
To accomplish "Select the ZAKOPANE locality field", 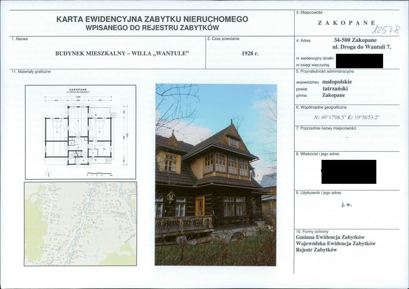I will [x=347, y=23].
